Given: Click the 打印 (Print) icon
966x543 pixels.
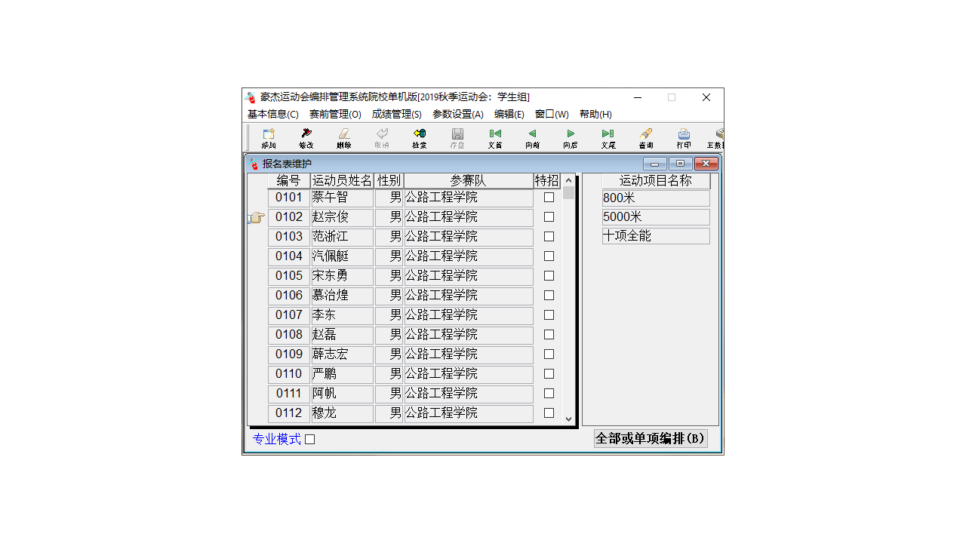Looking at the screenshot, I should (x=683, y=137).
